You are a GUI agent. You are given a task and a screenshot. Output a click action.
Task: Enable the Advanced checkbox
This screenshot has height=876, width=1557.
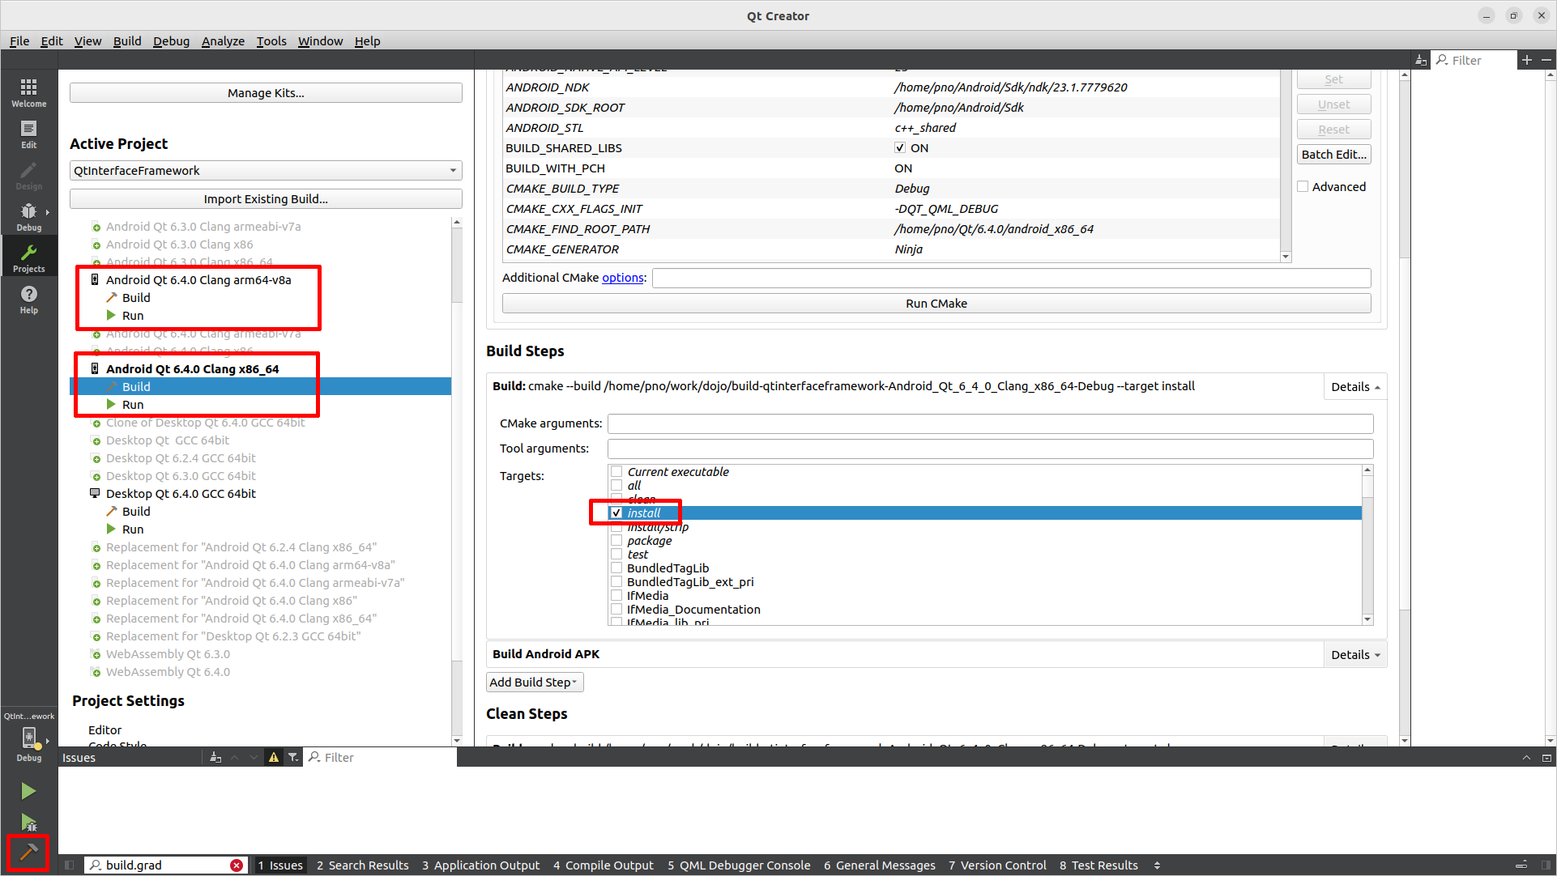coord(1303,187)
